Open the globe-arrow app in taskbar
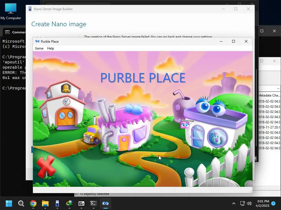 pos(69,203)
